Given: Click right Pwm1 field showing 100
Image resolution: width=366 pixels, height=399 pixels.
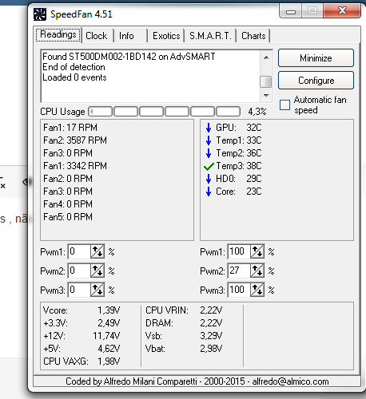Looking at the screenshot, I should tap(239, 251).
